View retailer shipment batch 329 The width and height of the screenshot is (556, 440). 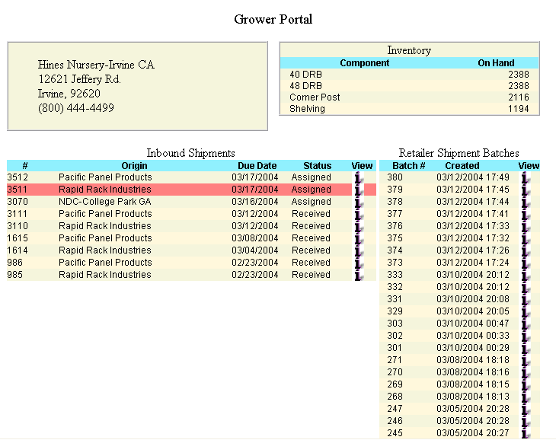coord(526,311)
